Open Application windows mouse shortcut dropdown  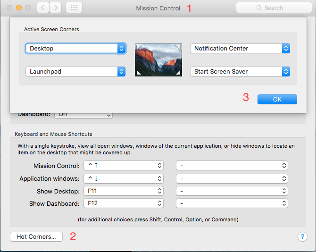[232, 178]
